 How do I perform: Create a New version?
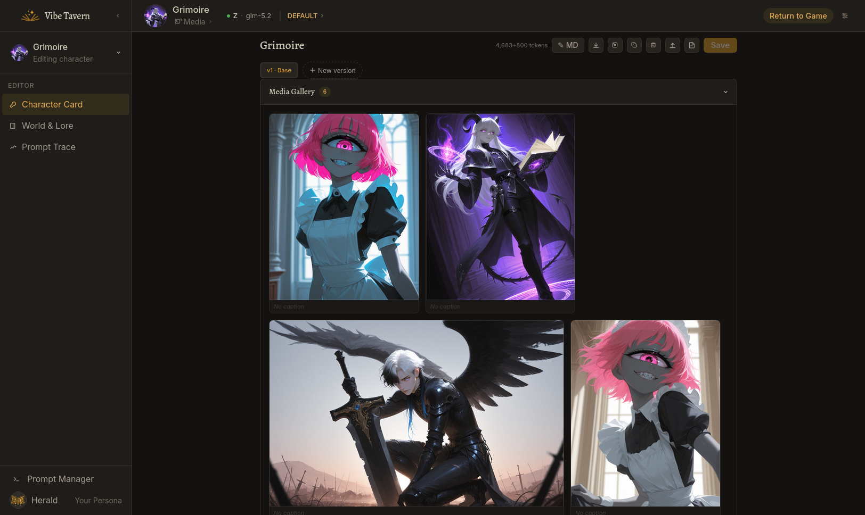[332, 70]
